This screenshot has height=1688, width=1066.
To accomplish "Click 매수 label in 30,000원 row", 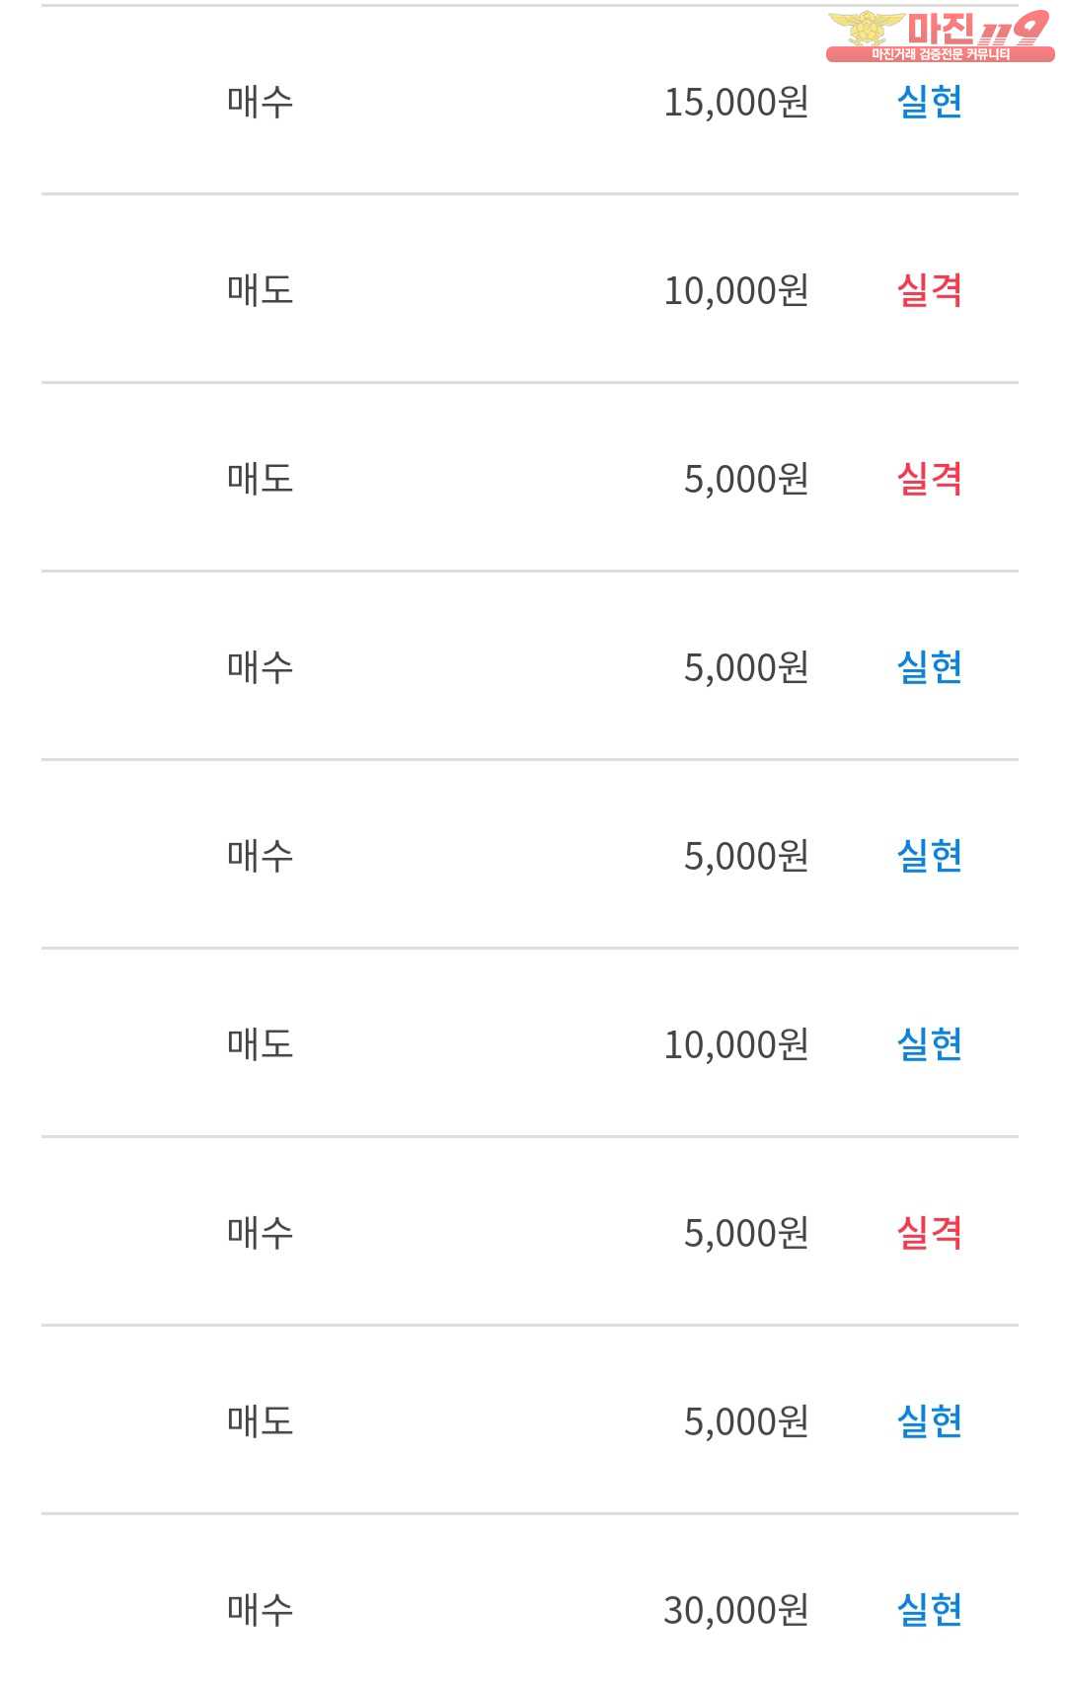I will click(260, 1610).
